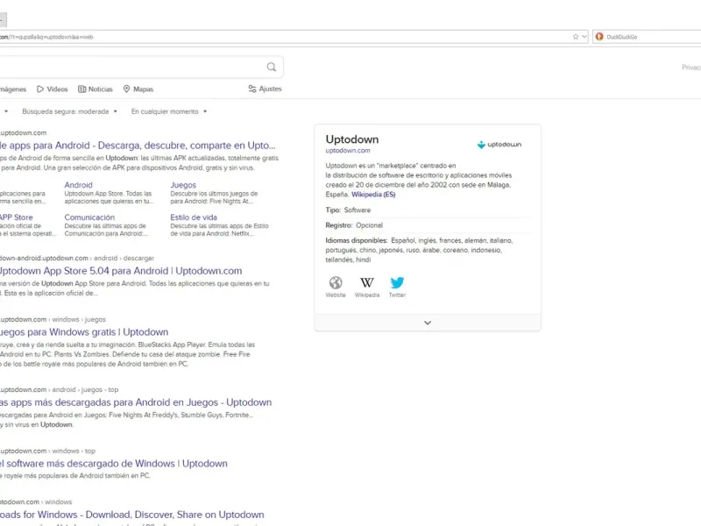Open the Website globe icon
The width and height of the screenshot is (701, 526).
[336, 282]
